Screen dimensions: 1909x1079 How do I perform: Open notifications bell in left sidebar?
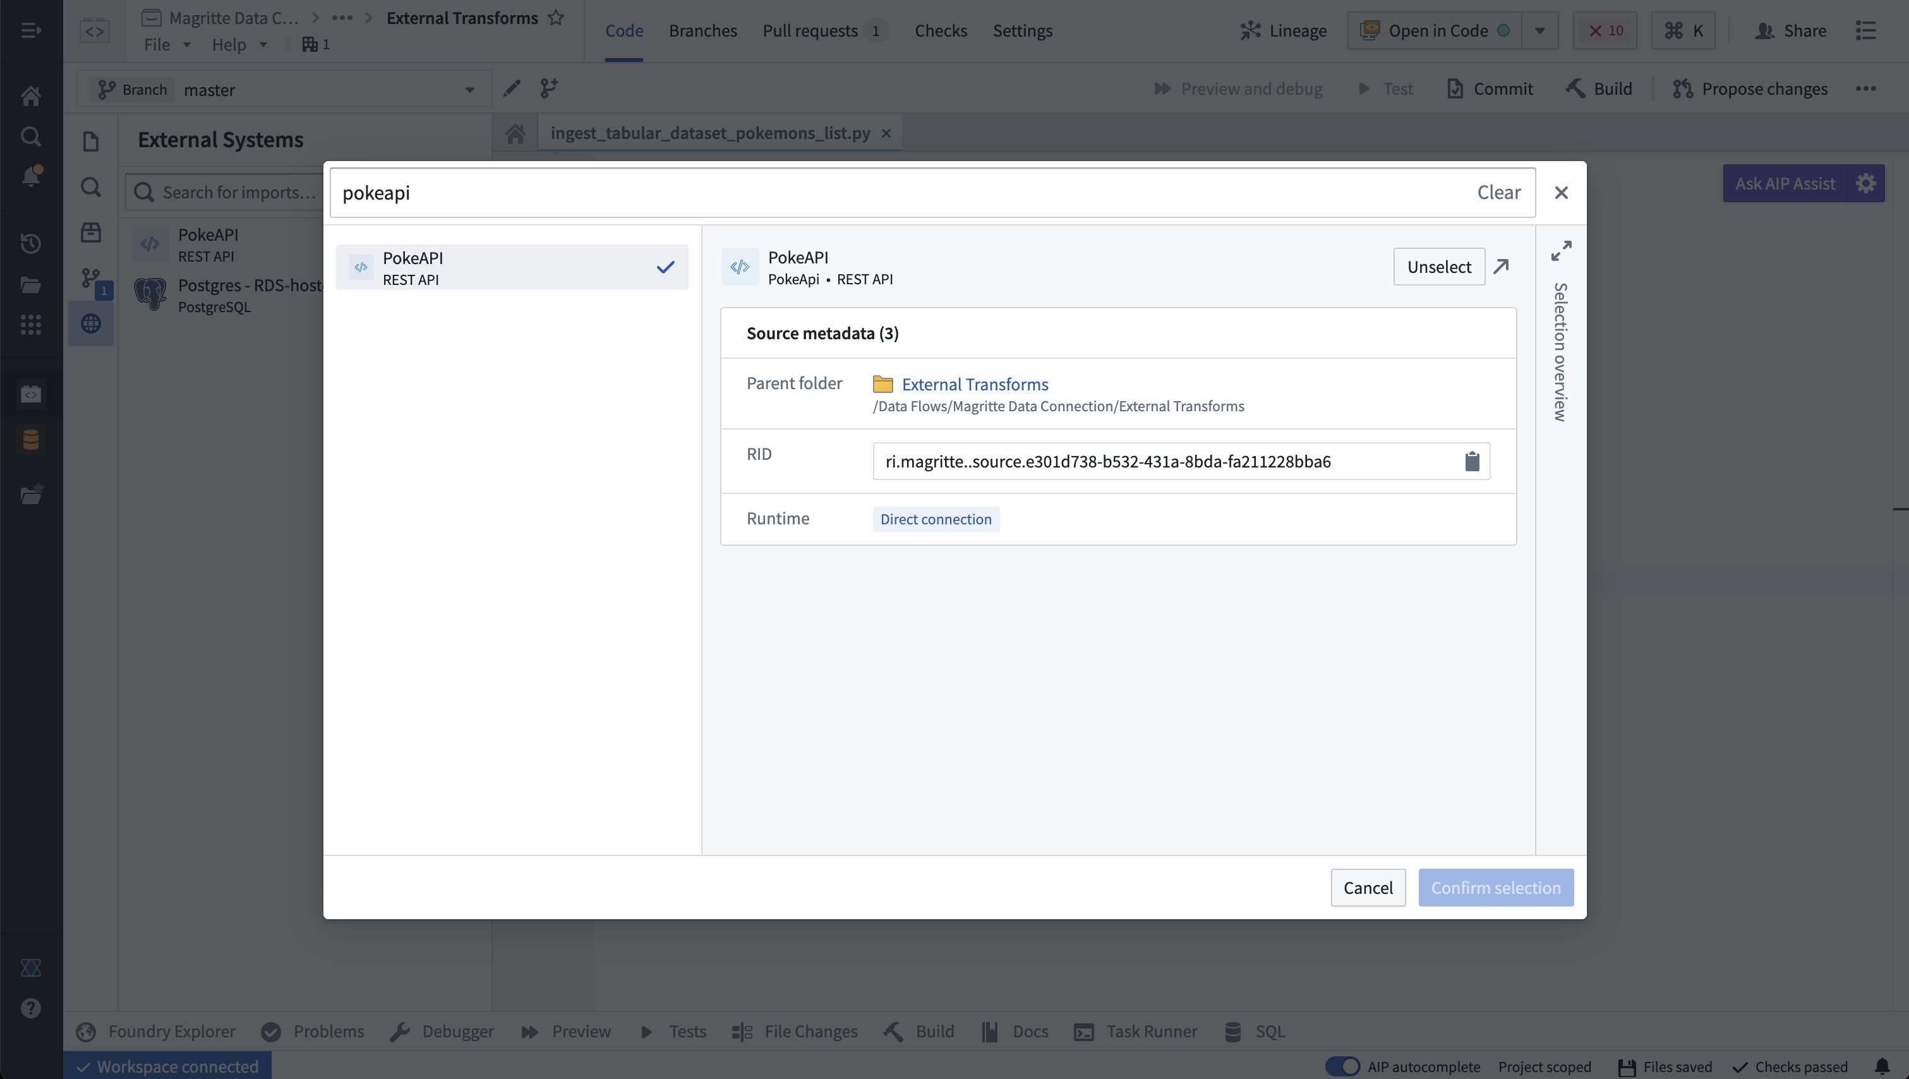[x=30, y=176]
